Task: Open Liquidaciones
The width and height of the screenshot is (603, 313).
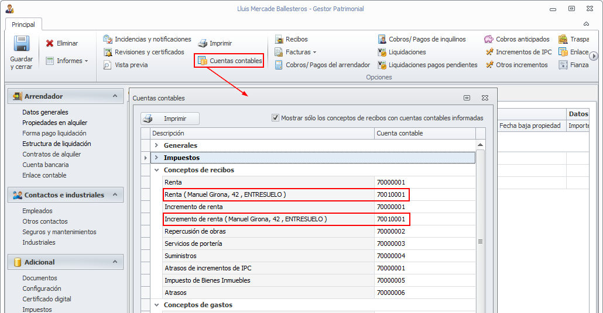Action: click(402, 52)
